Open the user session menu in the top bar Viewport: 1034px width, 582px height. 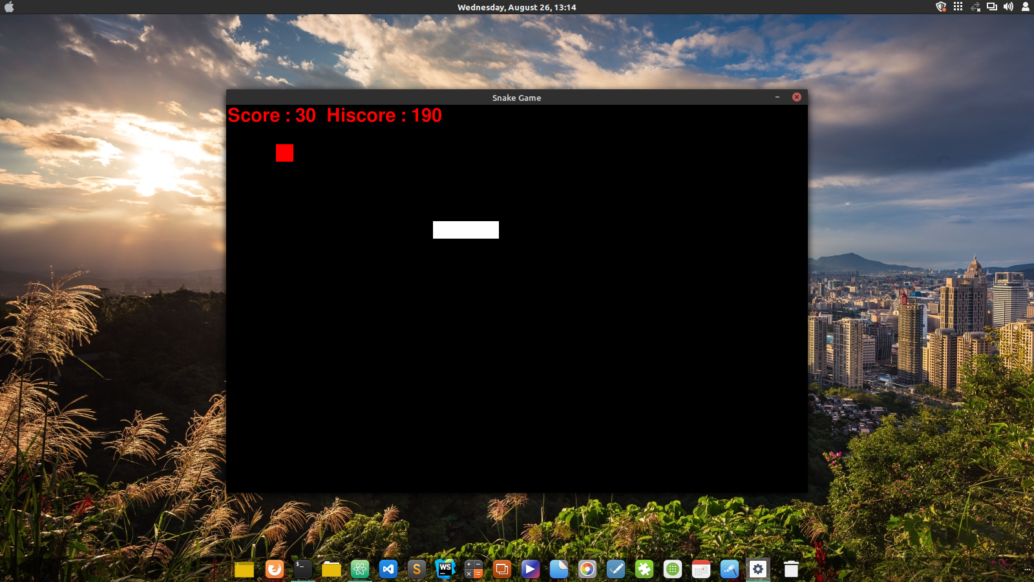coord(1026,7)
